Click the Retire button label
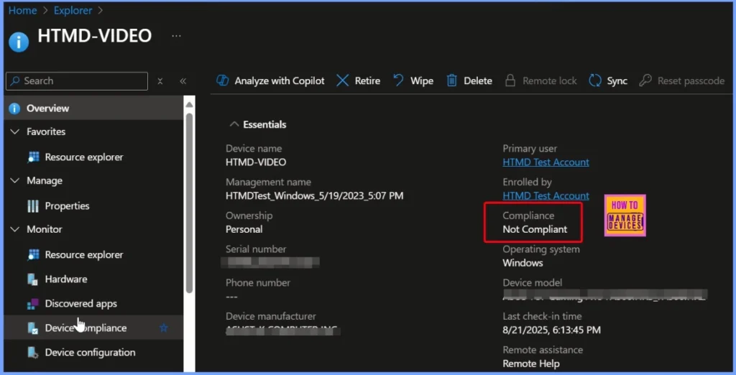This screenshot has width=736, height=375. (367, 80)
